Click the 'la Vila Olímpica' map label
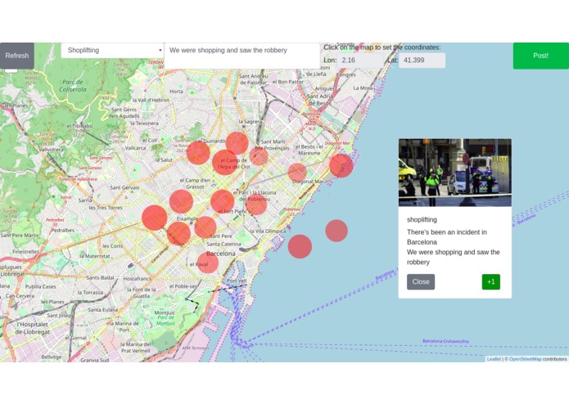The height and width of the screenshot is (404, 569). pyautogui.click(x=268, y=231)
